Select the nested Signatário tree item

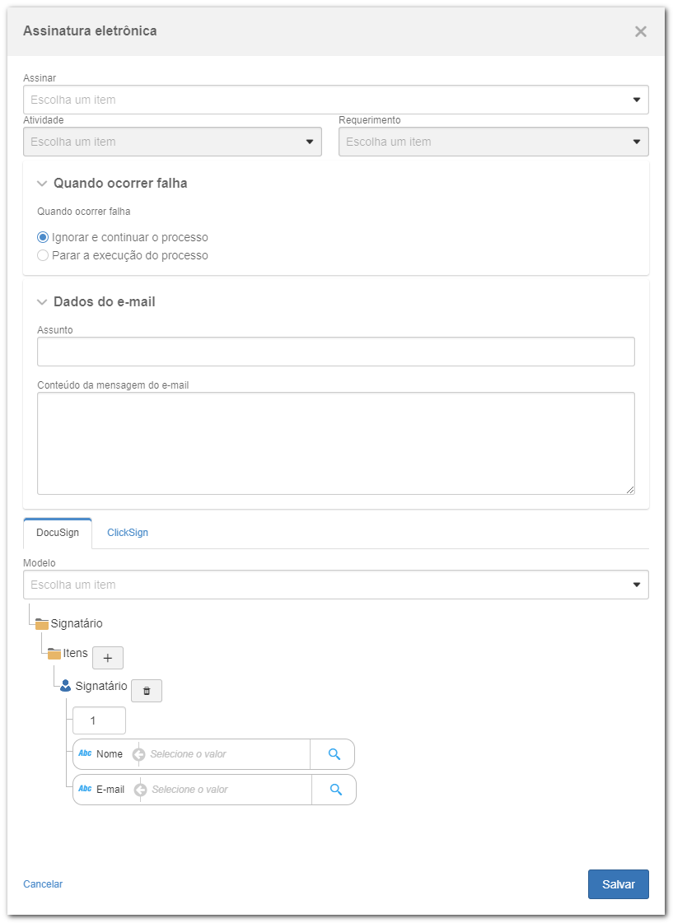point(101,686)
